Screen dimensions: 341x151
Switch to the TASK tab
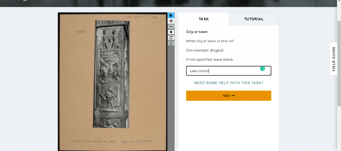[x=204, y=19]
